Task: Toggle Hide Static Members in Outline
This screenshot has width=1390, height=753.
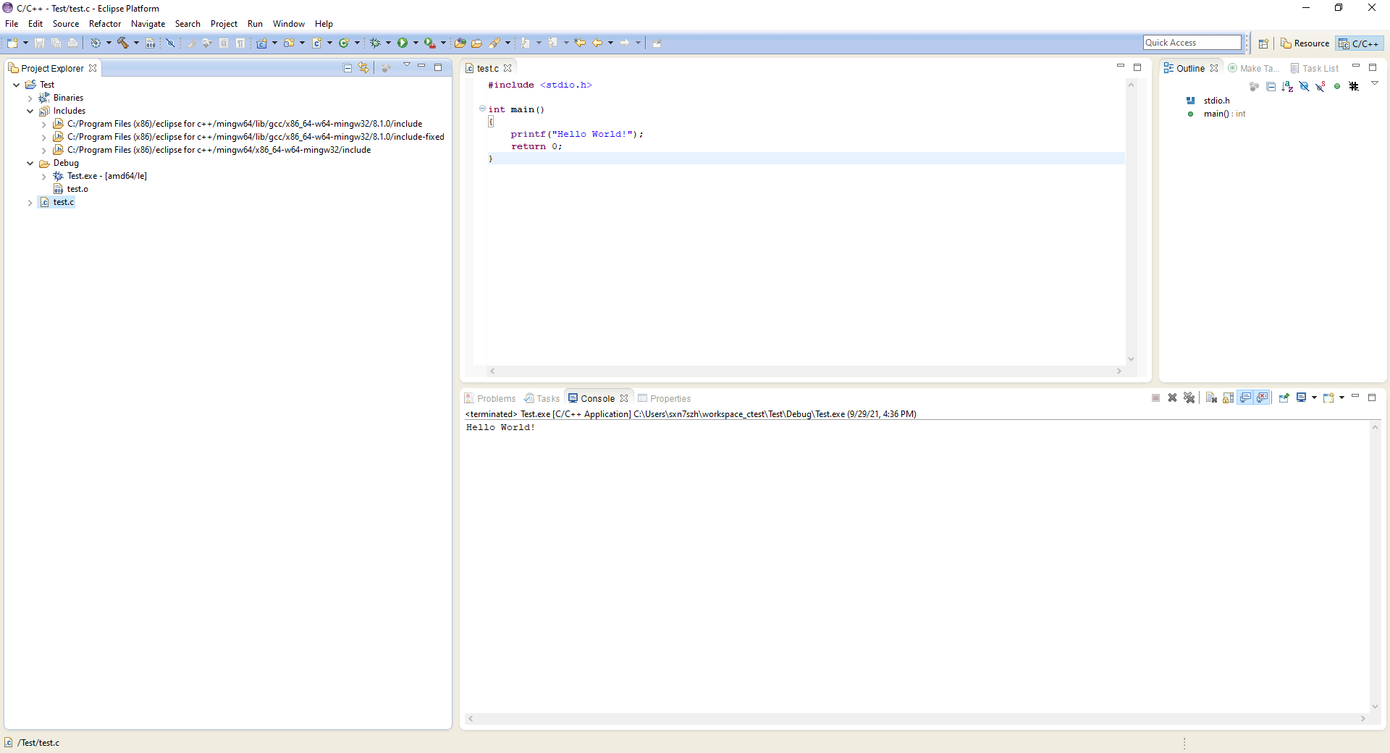Action: pos(1320,87)
